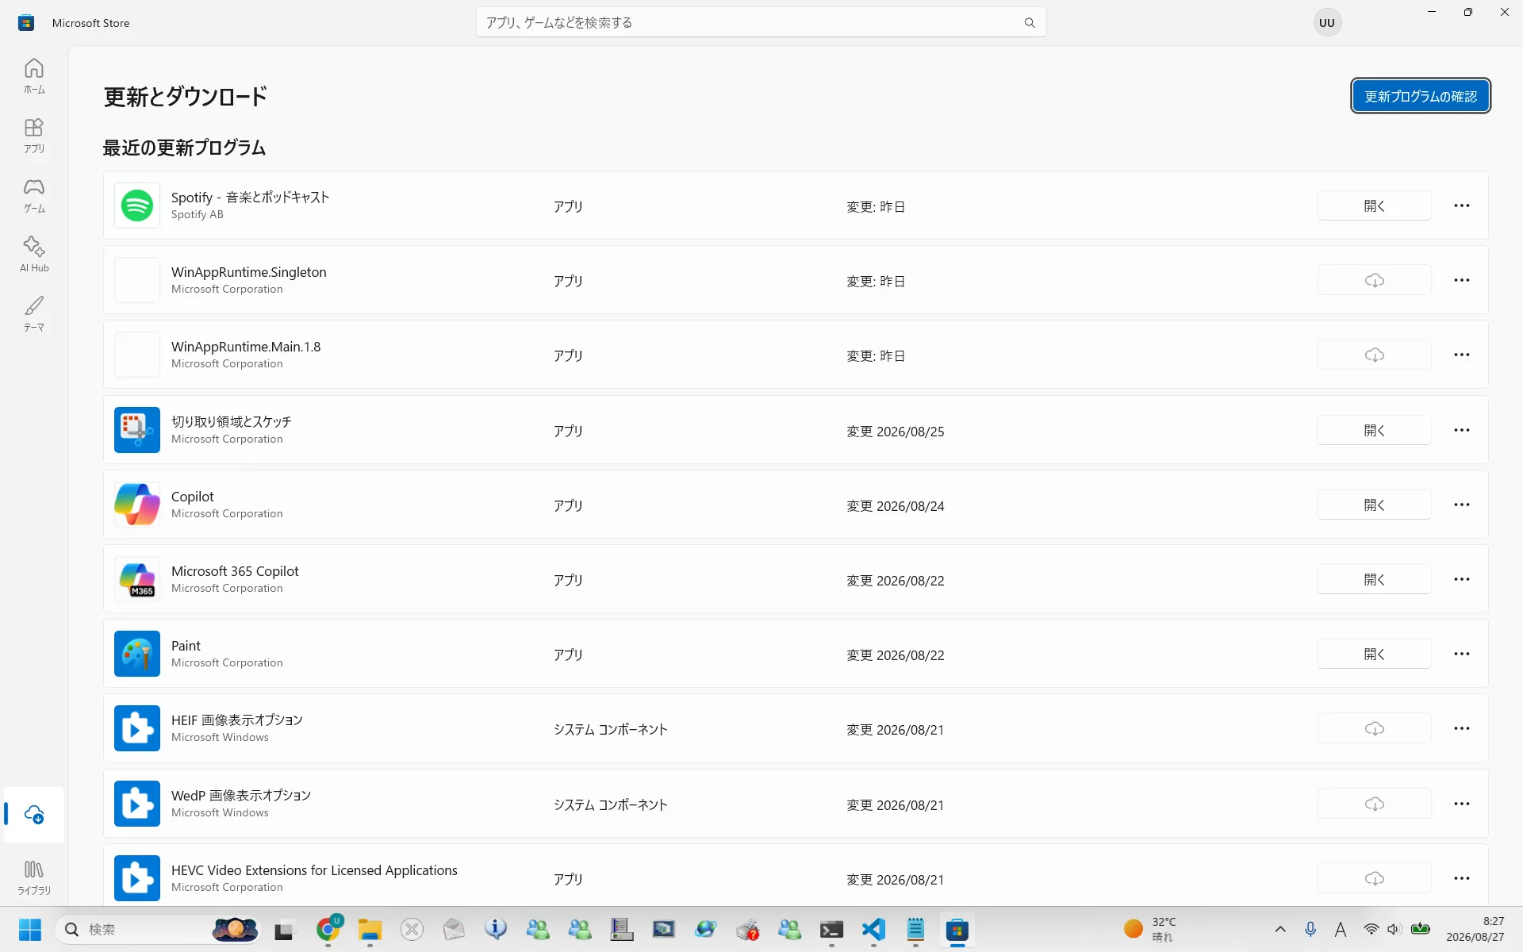The height and width of the screenshot is (952, 1523).
Task: Open File Explorer from the taskbar
Action: (x=370, y=929)
